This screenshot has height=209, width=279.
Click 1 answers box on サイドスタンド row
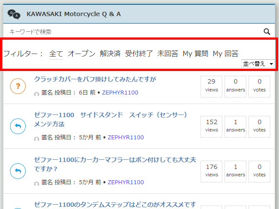235,127
